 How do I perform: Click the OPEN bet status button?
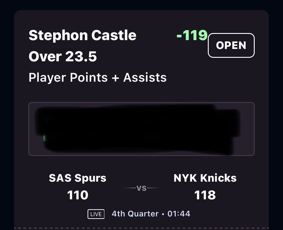[x=231, y=45]
